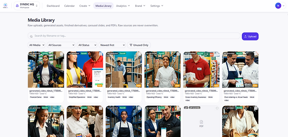
Task: Click the 'Media Library' page heading
Action: coord(41,20)
